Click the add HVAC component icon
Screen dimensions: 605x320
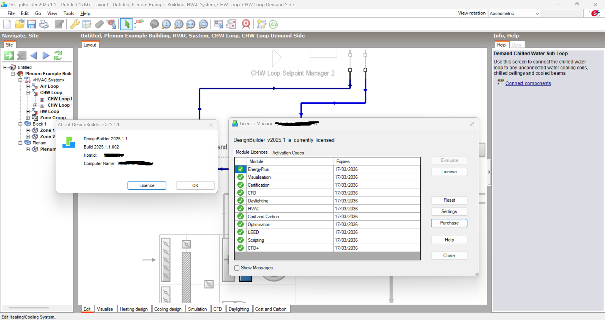coord(139,24)
